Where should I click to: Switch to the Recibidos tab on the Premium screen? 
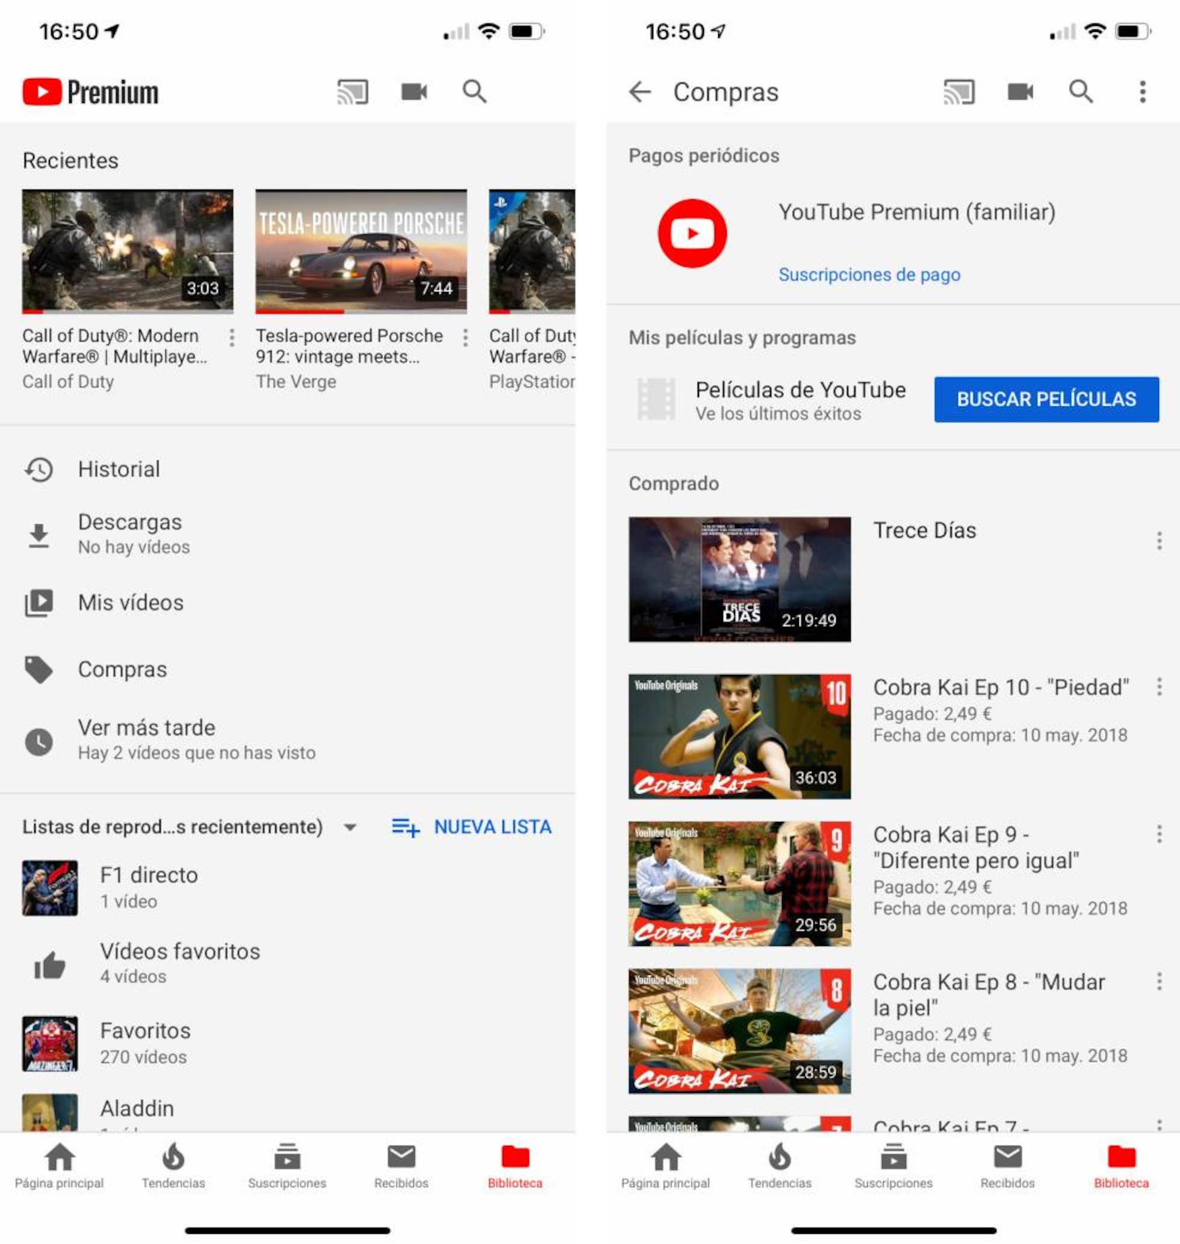click(402, 1166)
